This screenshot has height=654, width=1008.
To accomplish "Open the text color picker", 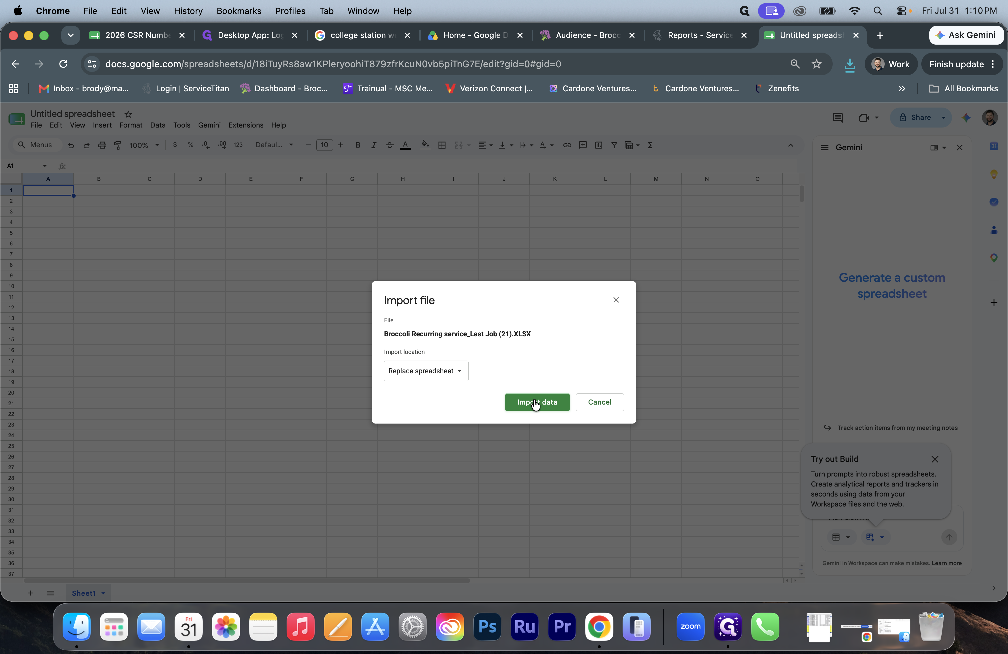I will coord(405,145).
